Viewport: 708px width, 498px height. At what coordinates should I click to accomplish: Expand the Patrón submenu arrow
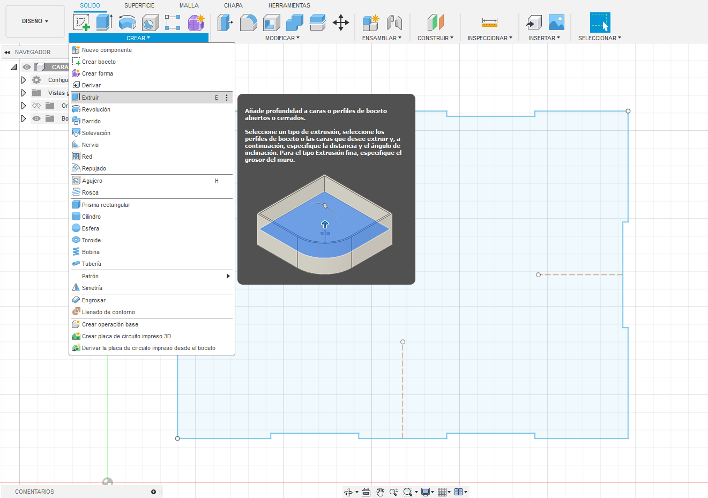click(x=228, y=276)
